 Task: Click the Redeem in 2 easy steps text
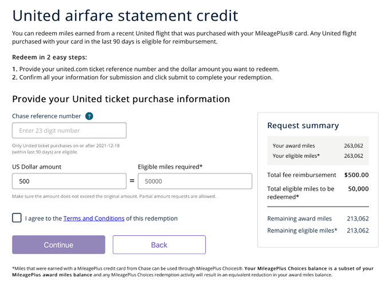(49, 58)
